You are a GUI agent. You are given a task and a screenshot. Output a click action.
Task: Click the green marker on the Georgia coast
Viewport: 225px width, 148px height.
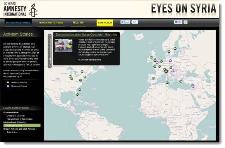80,90
